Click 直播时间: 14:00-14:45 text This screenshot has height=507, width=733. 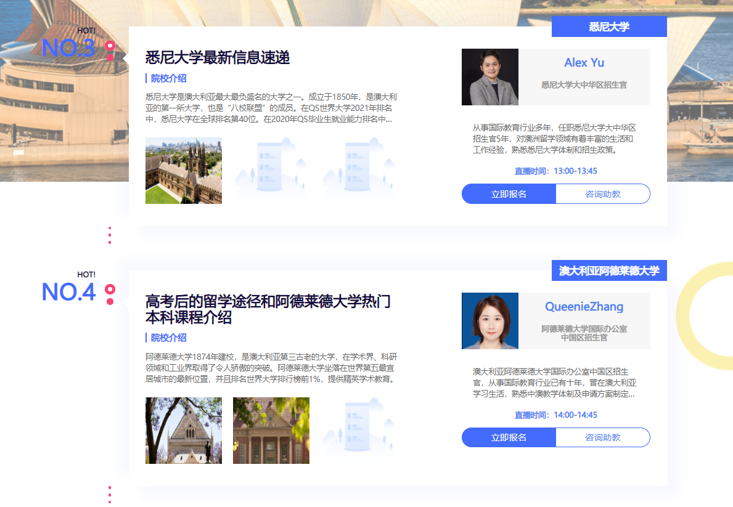(556, 415)
